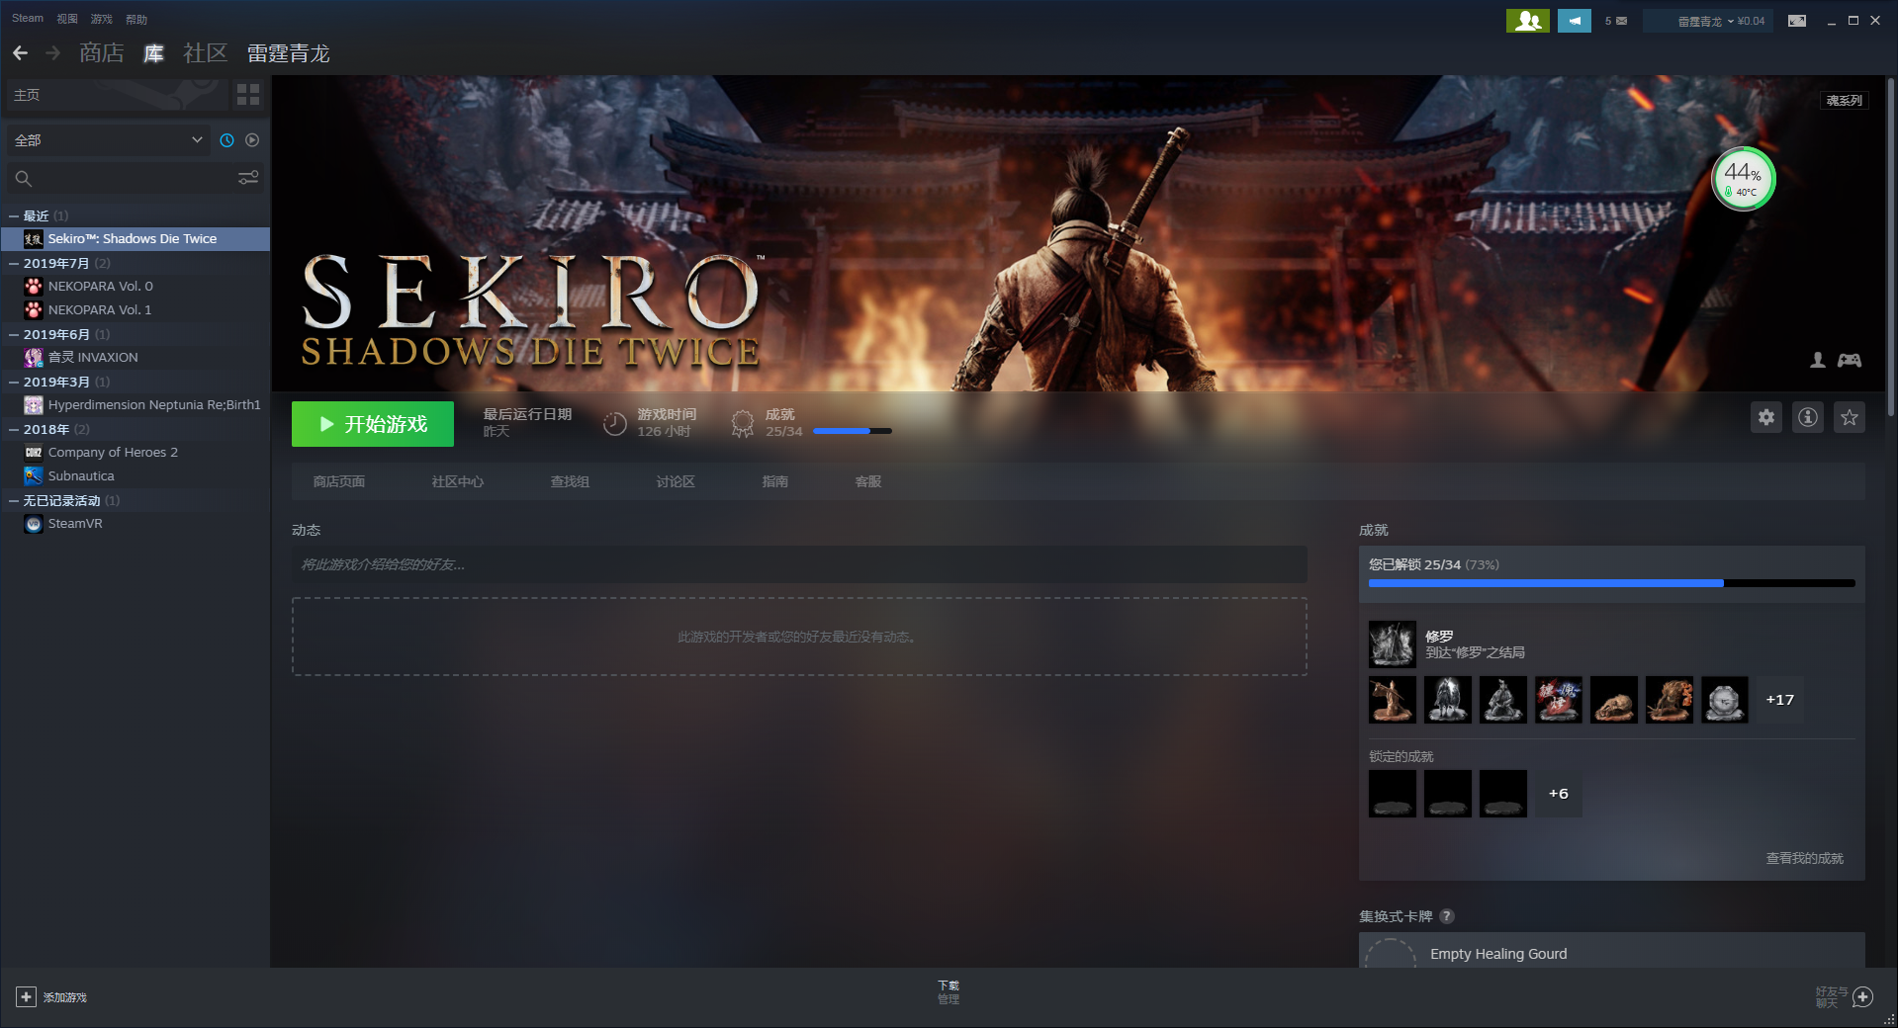Open the 查找组 link
1898x1028 pixels.
tap(570, 481)
